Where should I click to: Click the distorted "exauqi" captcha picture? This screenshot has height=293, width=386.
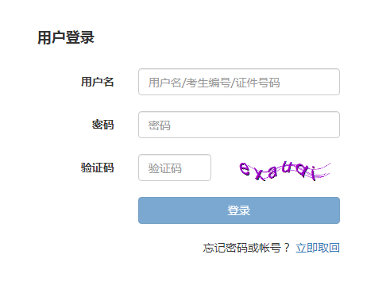point(284,171)
